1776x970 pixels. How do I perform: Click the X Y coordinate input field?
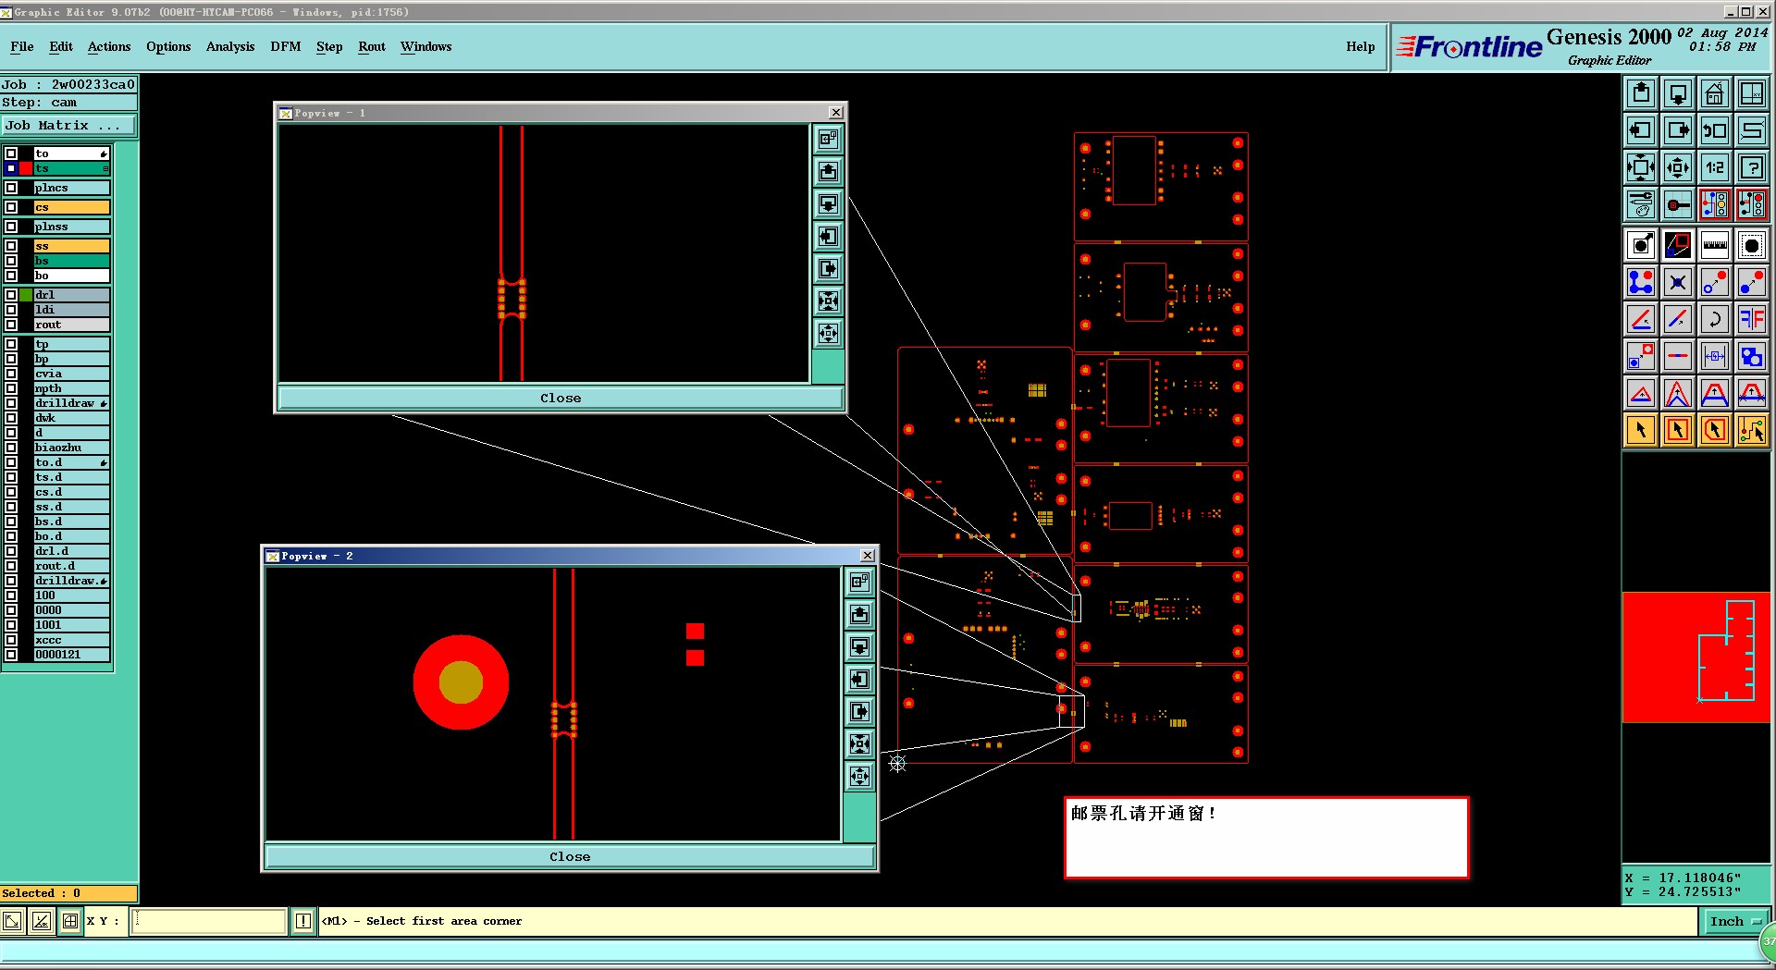pyautogui.click(x=209, y=921)
